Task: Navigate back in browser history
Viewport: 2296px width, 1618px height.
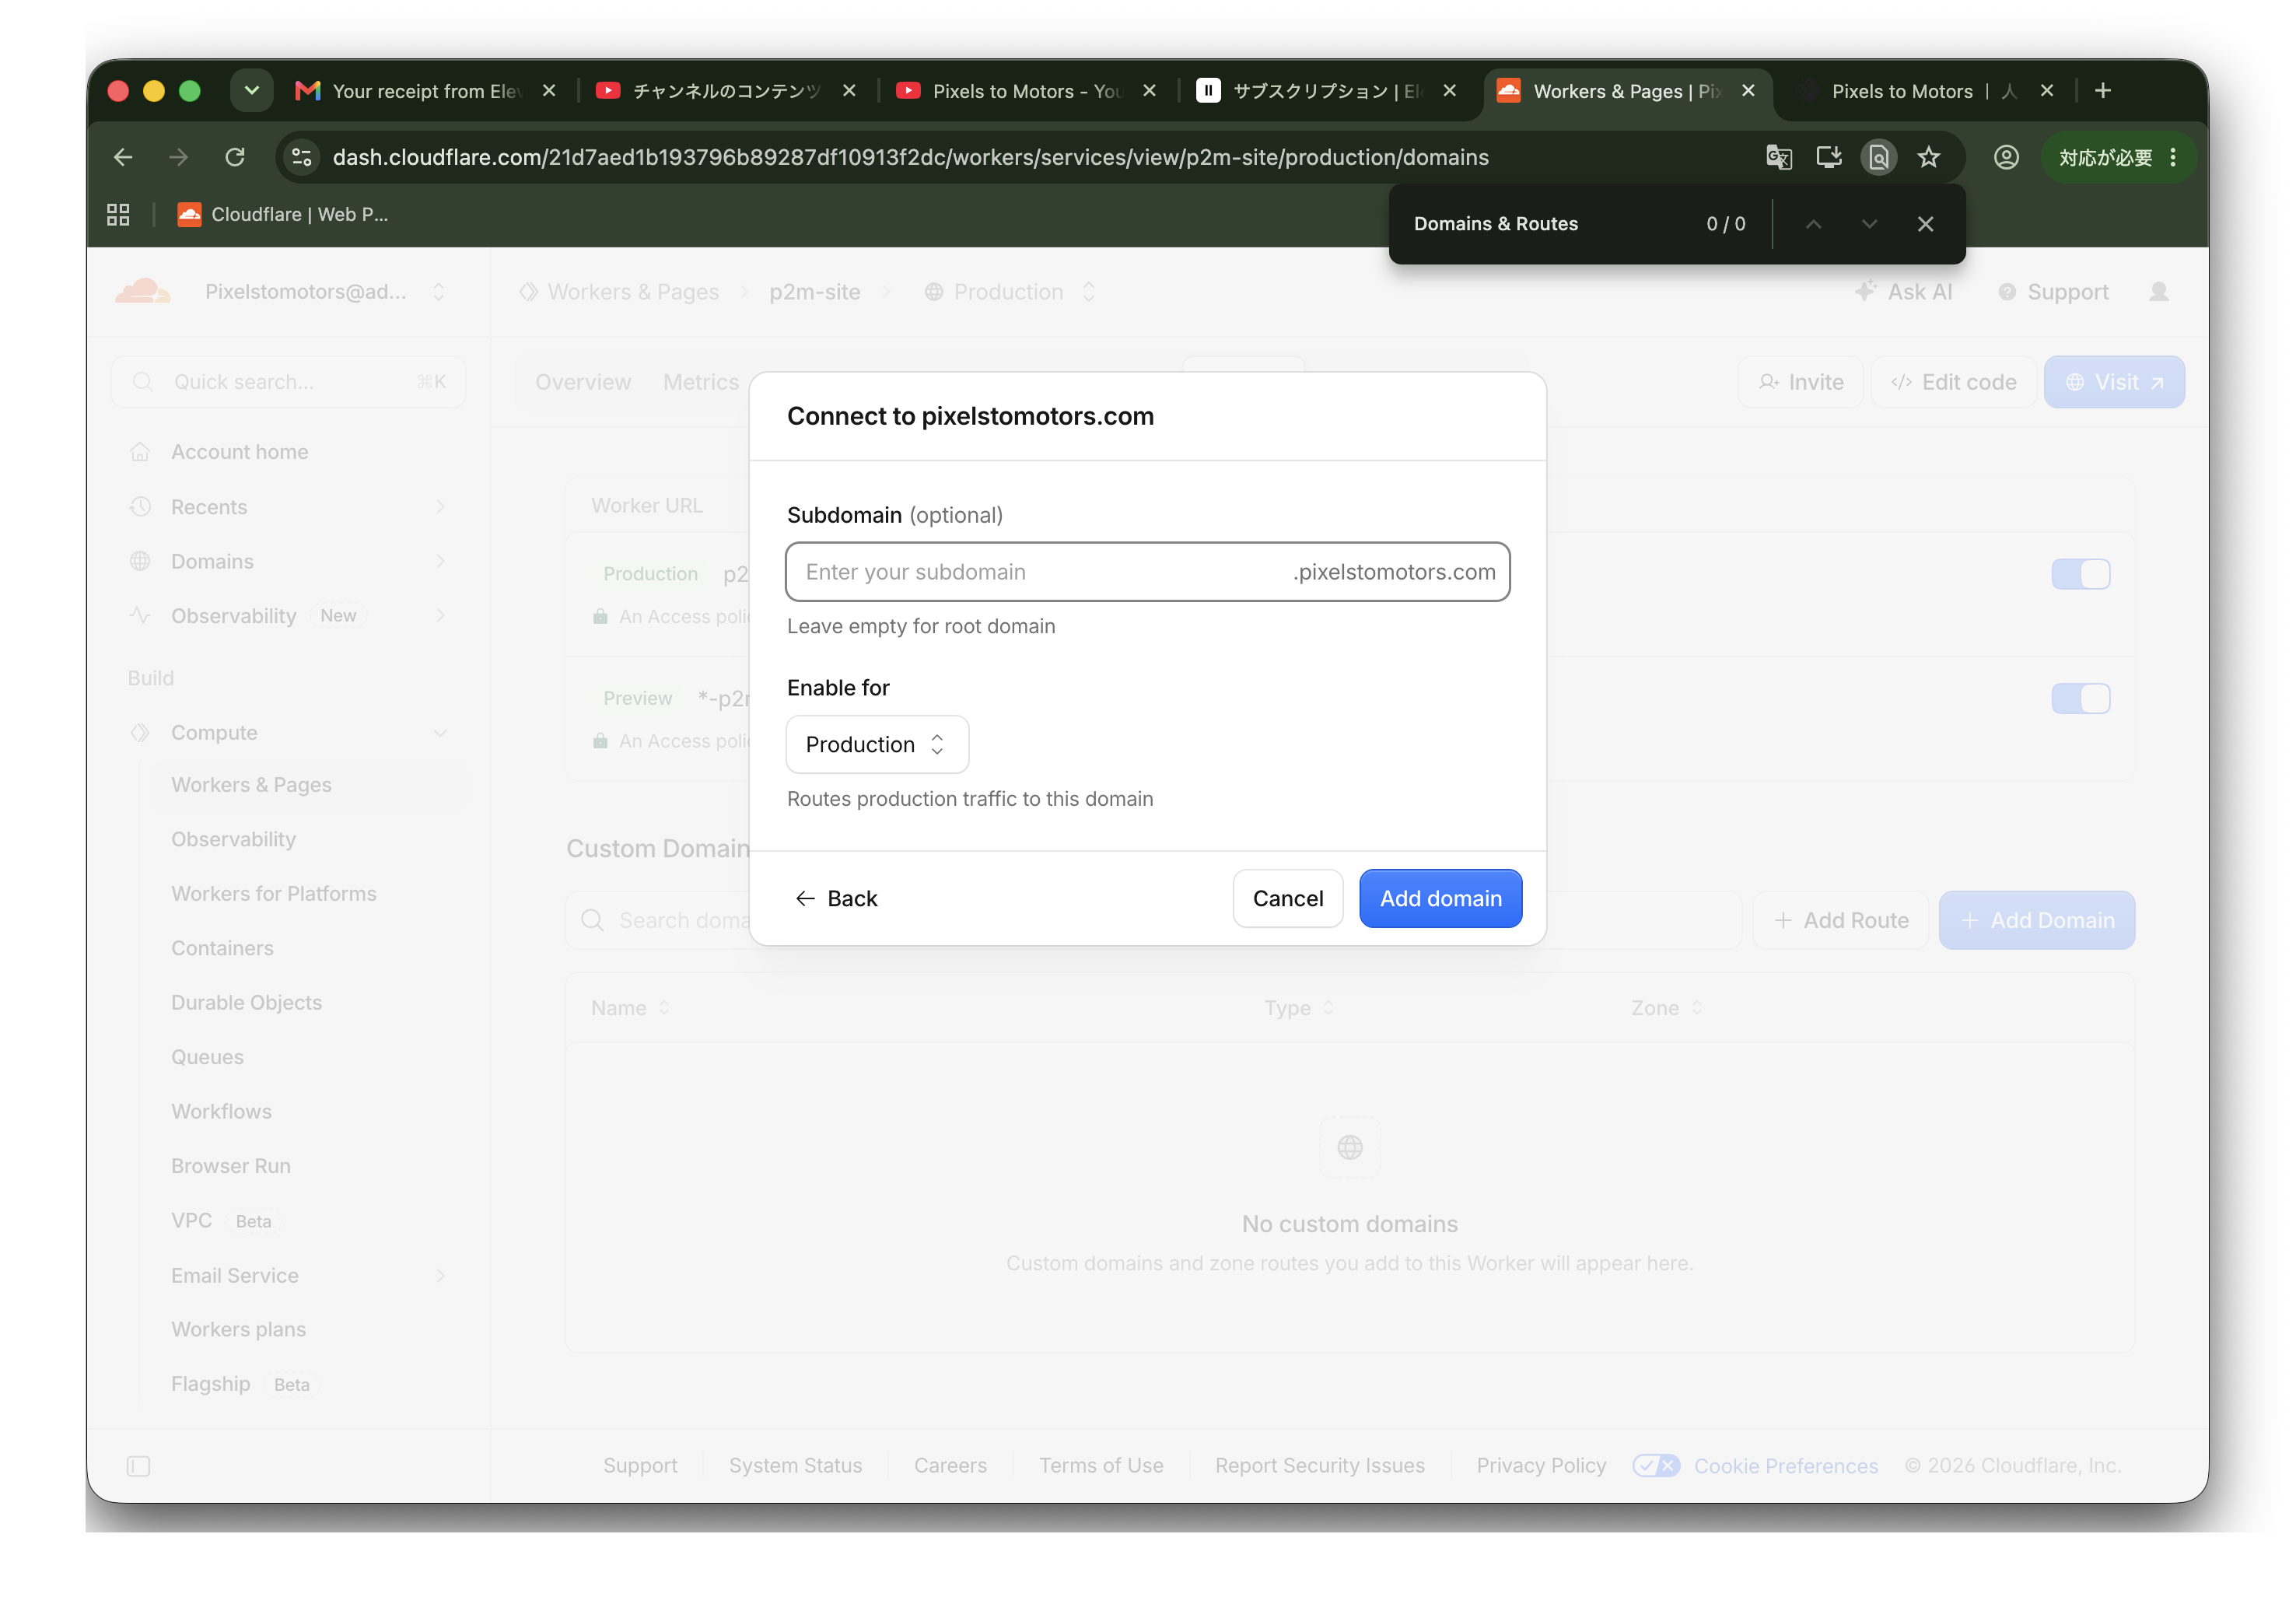Action: [123, 157]
